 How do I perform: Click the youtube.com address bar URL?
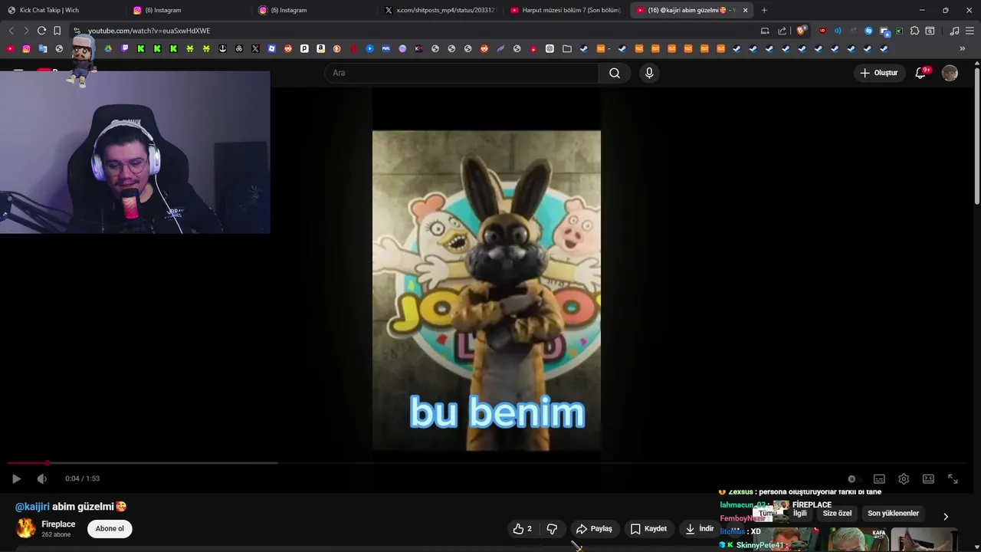point(149,31)
